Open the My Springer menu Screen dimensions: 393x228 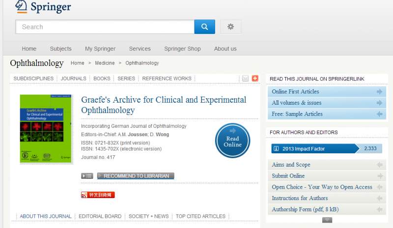pos(100,49)
